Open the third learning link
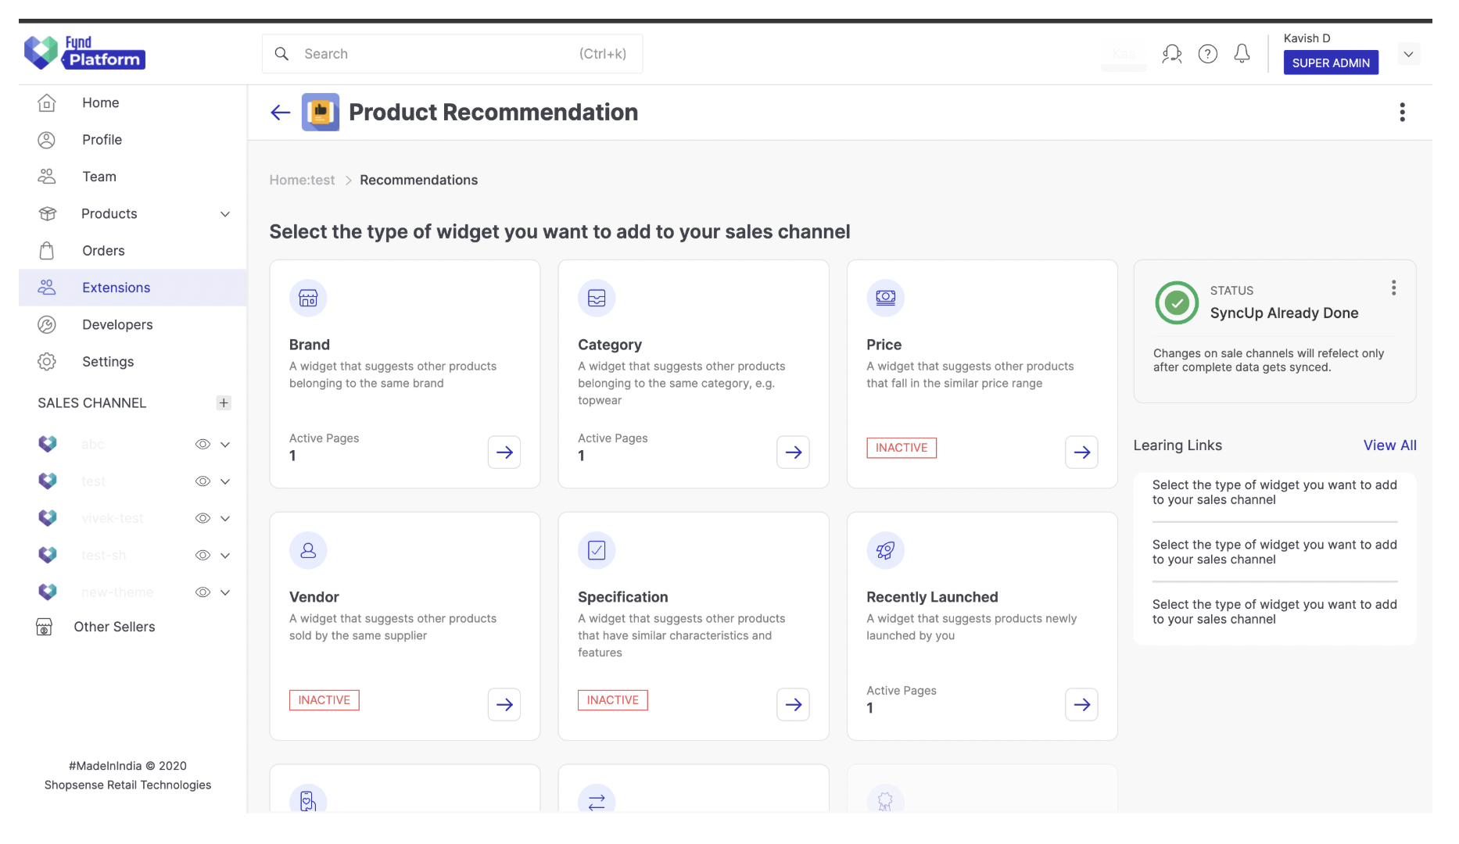 1274,612
